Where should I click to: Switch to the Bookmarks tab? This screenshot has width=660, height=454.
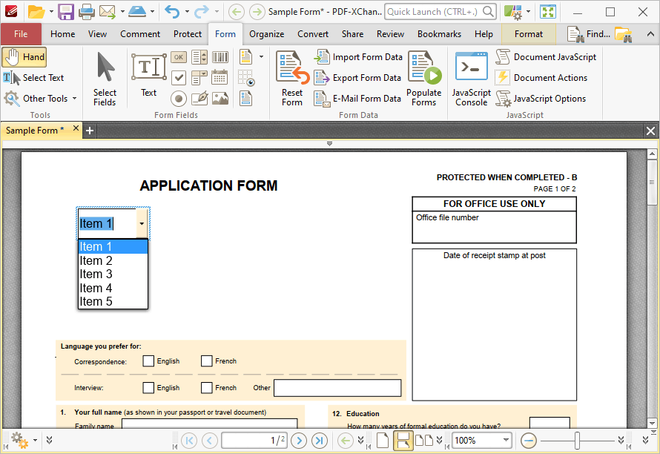[439, 34]
